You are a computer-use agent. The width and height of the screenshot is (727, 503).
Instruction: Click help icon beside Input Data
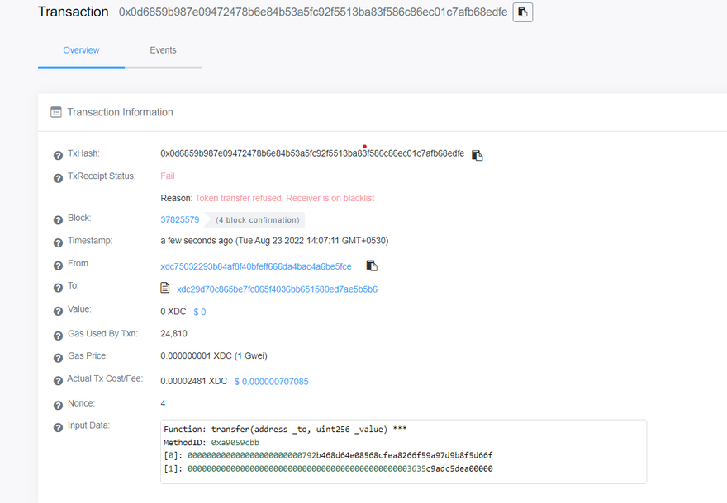58,427
